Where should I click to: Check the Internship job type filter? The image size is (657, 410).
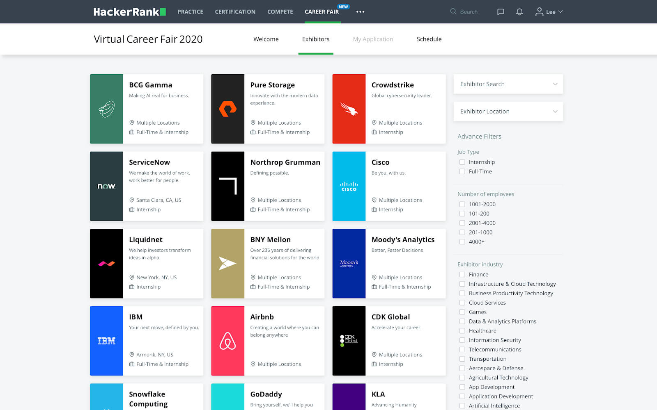(462, 162)
